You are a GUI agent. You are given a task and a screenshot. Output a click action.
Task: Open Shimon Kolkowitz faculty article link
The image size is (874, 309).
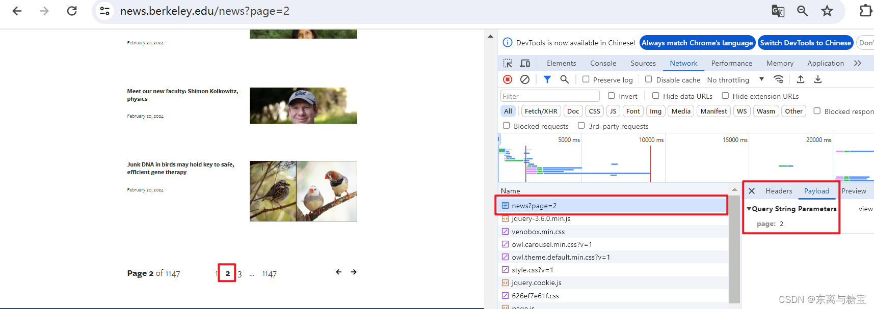(x=182, y=95)
